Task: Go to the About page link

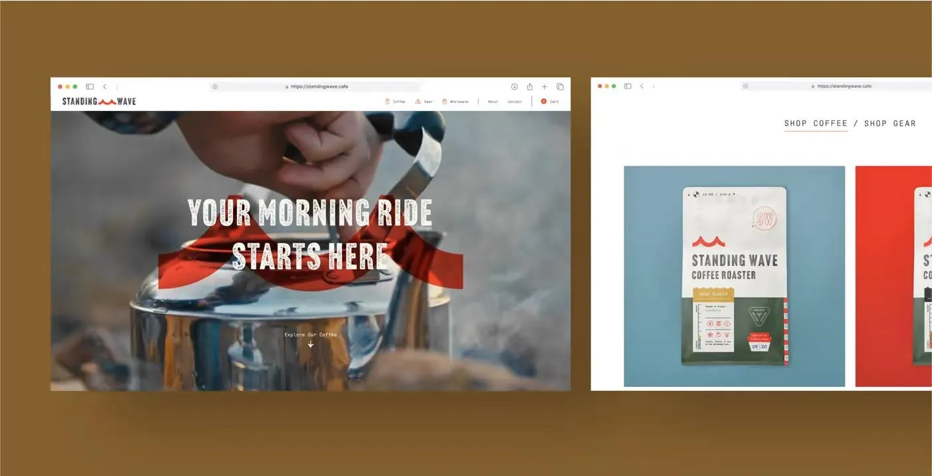Action: point(493,102)
